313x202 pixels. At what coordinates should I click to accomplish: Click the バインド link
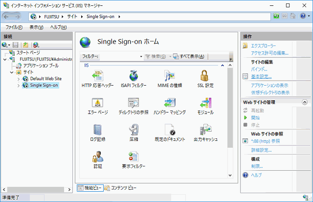(259, 69)
